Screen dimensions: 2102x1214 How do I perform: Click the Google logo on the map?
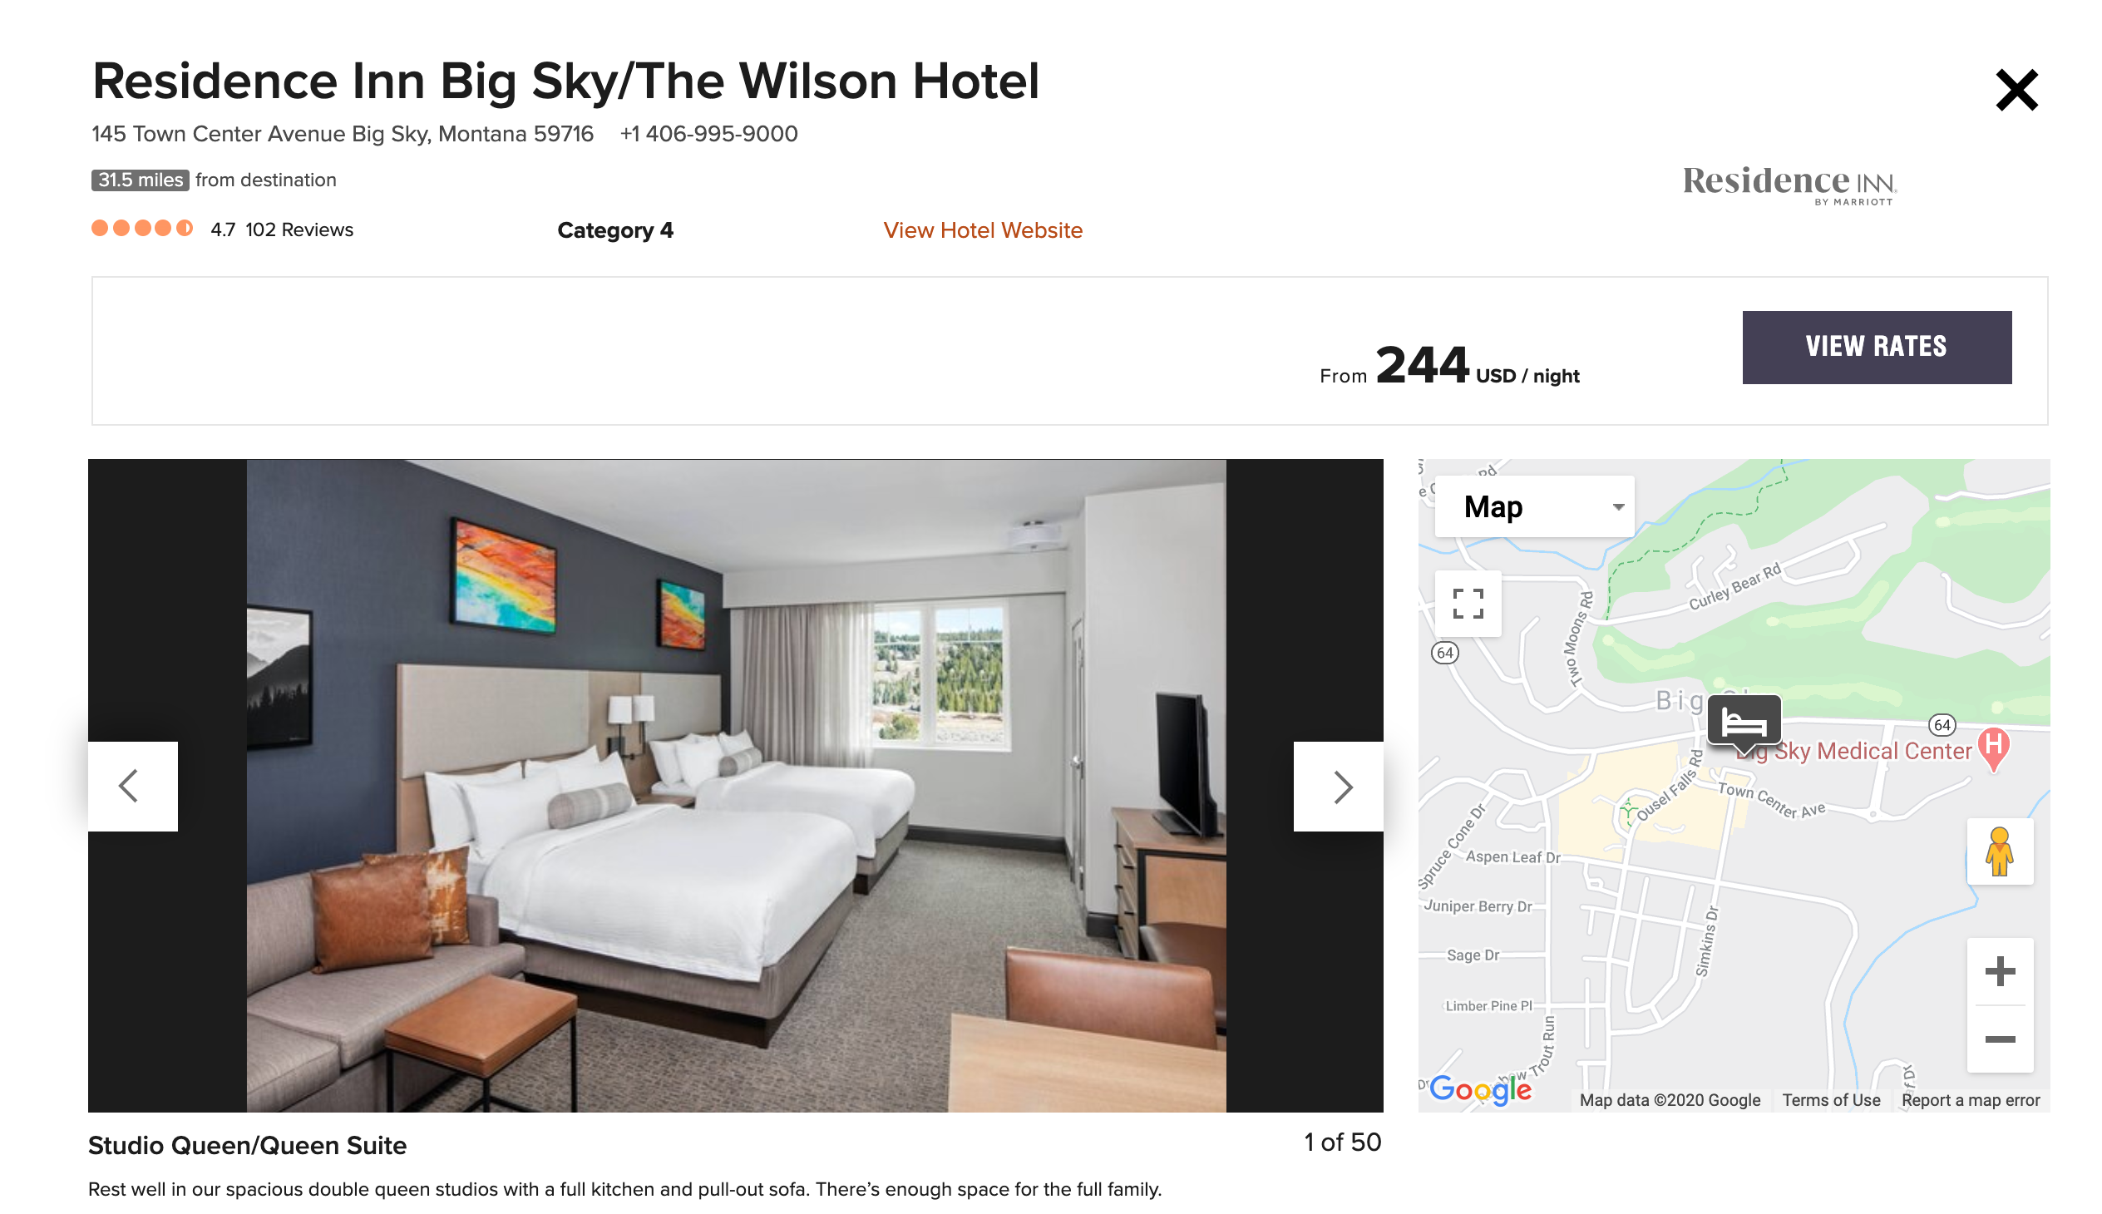pyautogui.click(x=1479, y=1089)
